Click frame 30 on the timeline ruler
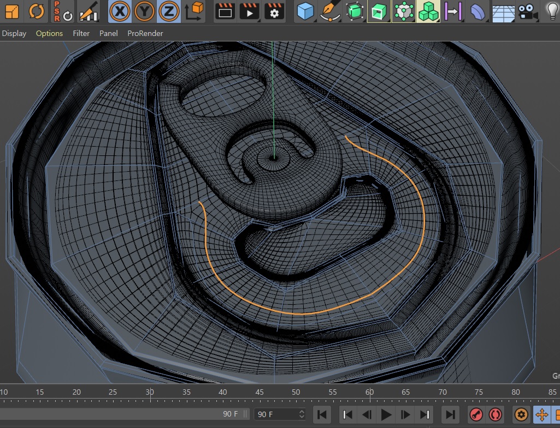560x428 pixels. coord(150,392)
